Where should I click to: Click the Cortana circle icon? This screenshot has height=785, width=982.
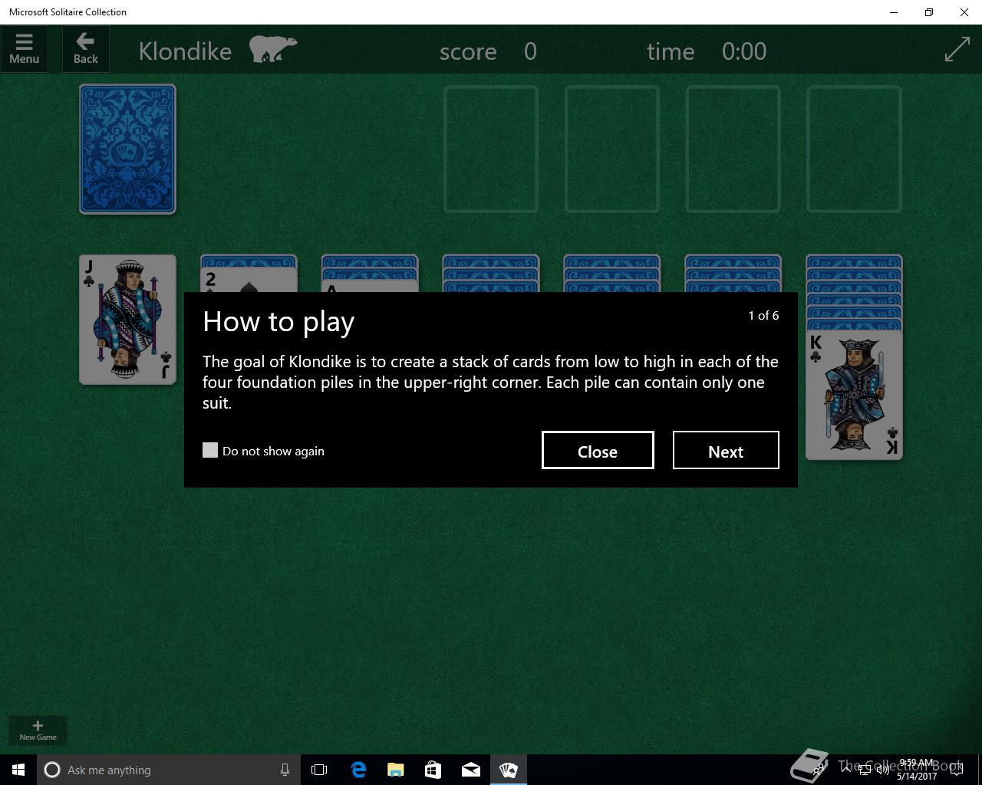(52, 770)
